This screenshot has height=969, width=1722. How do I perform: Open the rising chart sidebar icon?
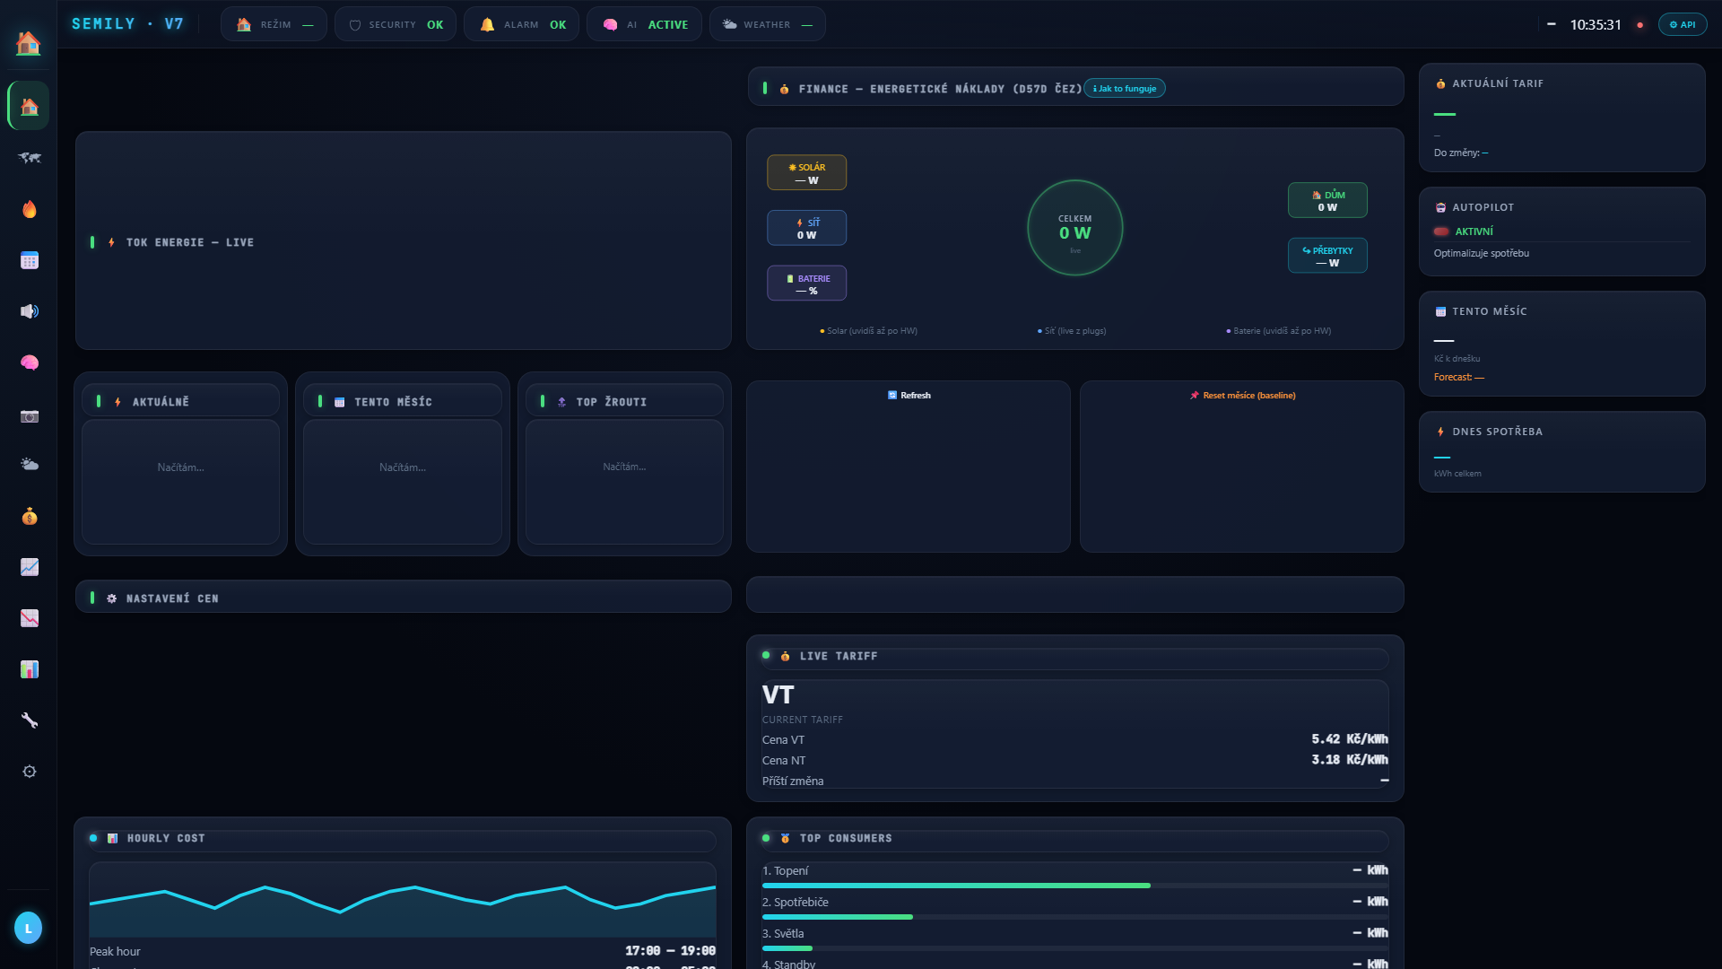(x=29, y=567)
